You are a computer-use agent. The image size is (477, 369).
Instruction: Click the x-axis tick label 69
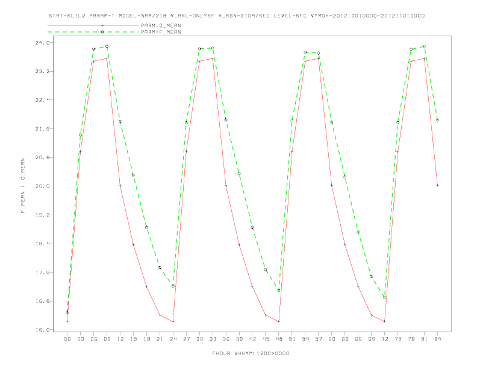click(x=372, y=339)
